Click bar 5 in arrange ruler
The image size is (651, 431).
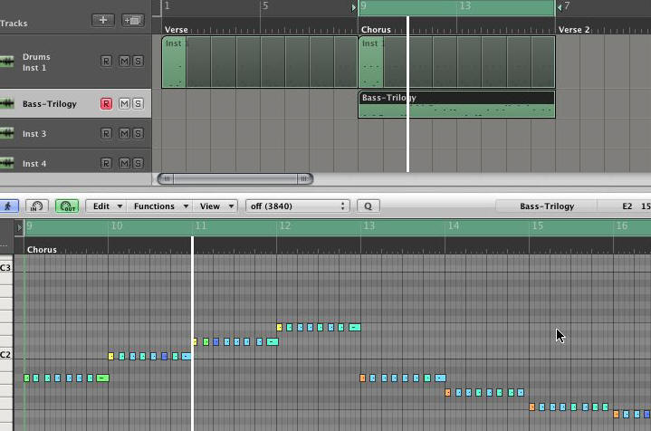tap(265, 5)
